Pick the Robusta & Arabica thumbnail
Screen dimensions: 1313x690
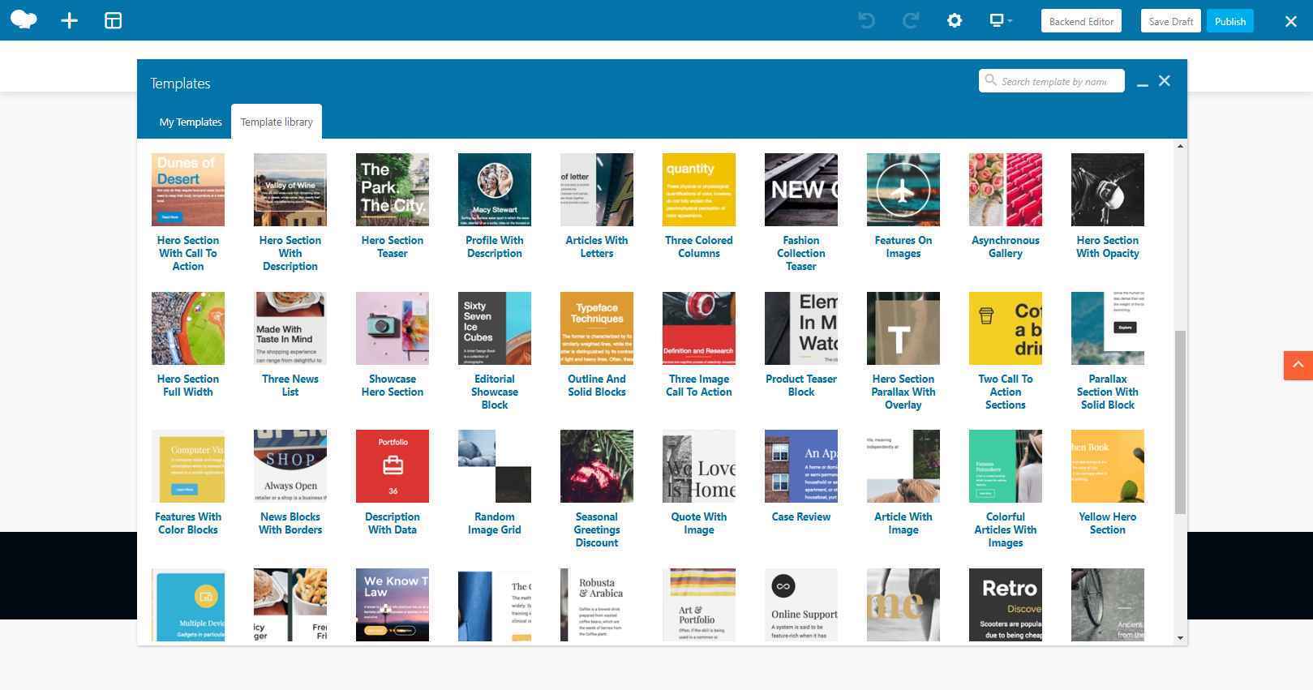pyautogui.click(x=597, y=605)
